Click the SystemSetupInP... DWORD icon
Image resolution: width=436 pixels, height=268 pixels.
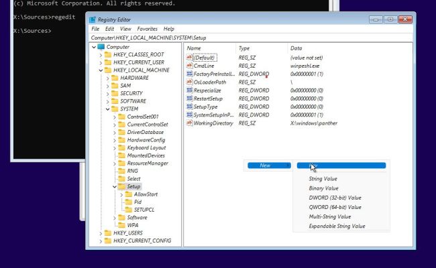coord(189,115)
